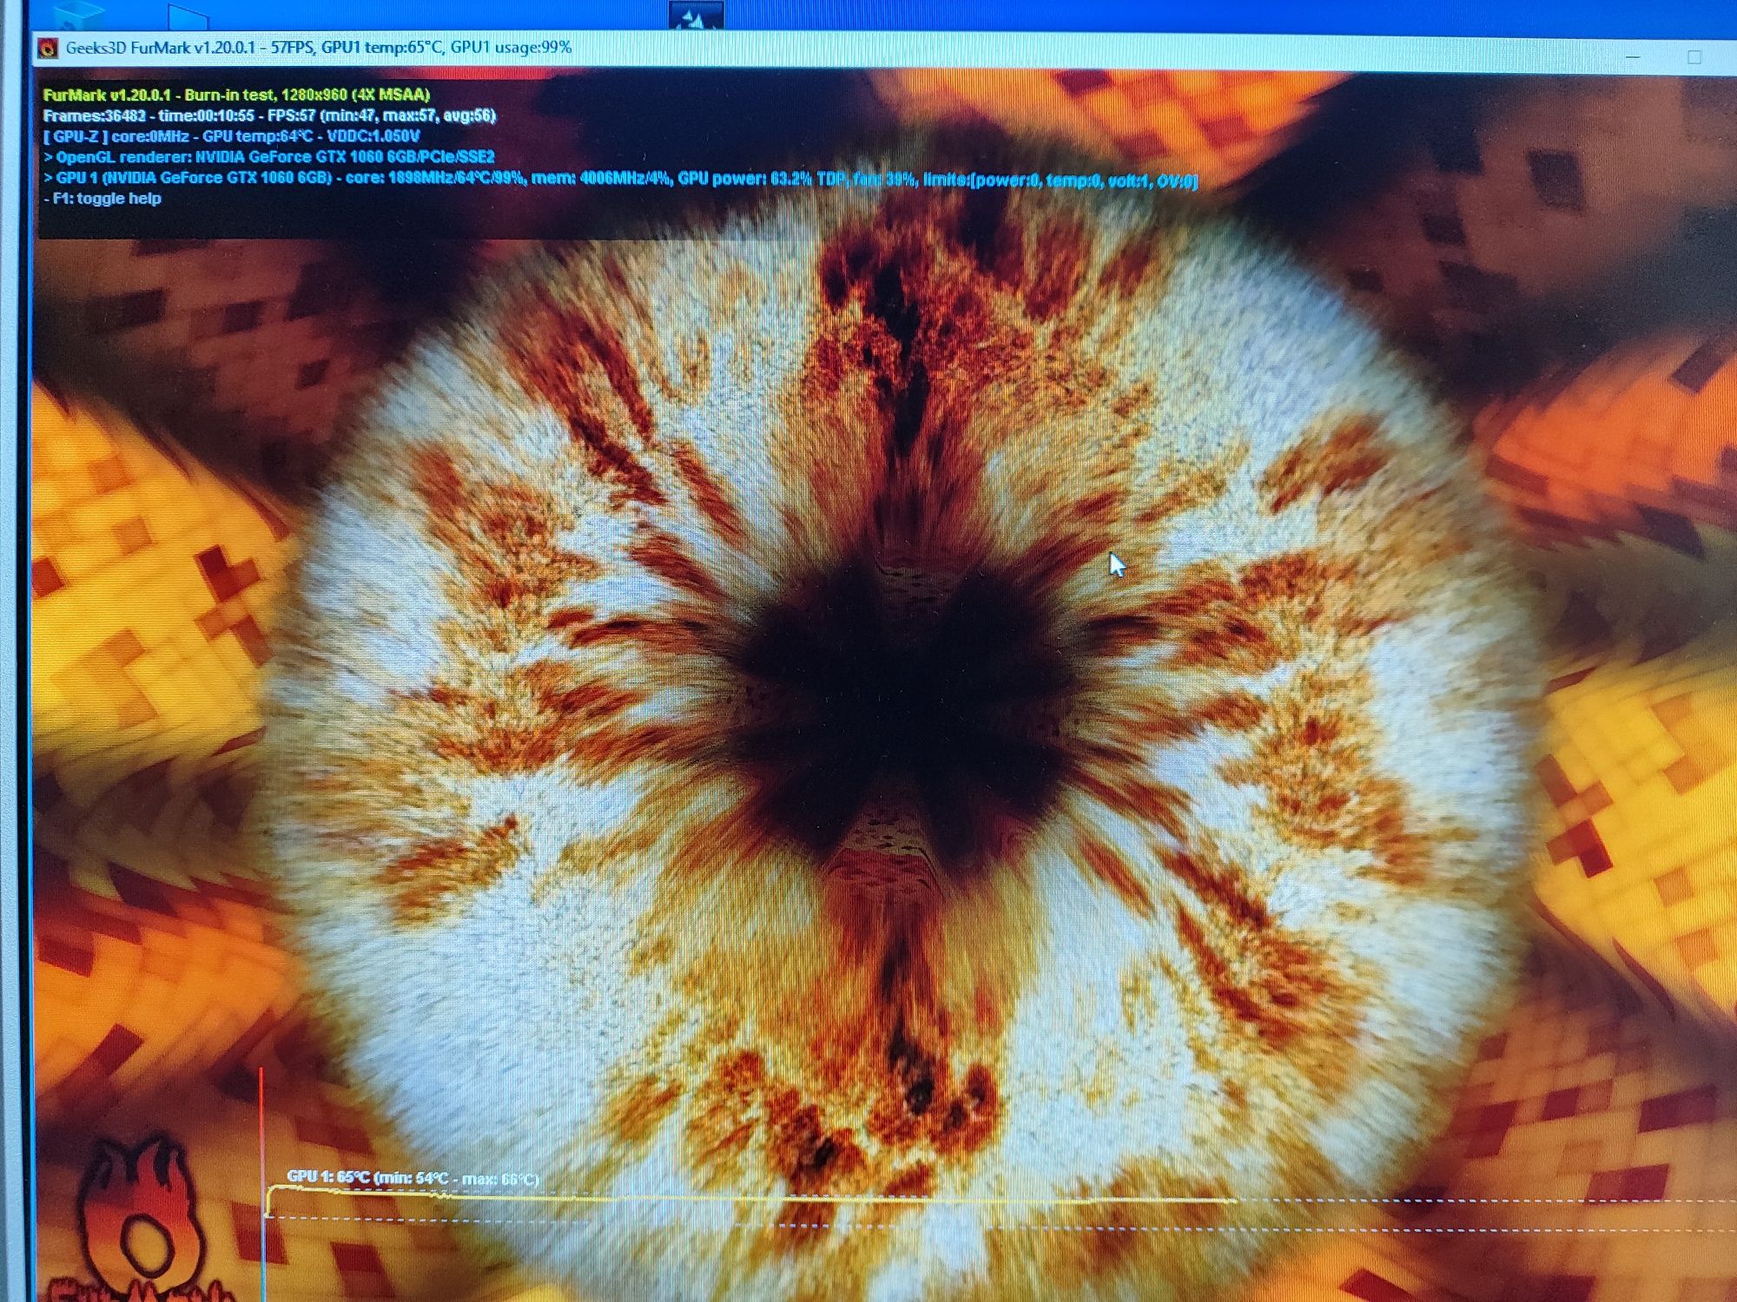Click the 'Frames:36482 - time:00:10:55' stats line
This screenshot has width=1737, height=1302.
(x=269, y=115)
